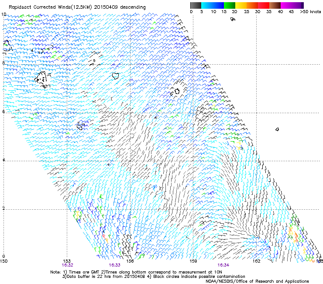323x284 pixels.
Task: Click the latitude label 10
Action: [x=3, y=14]
